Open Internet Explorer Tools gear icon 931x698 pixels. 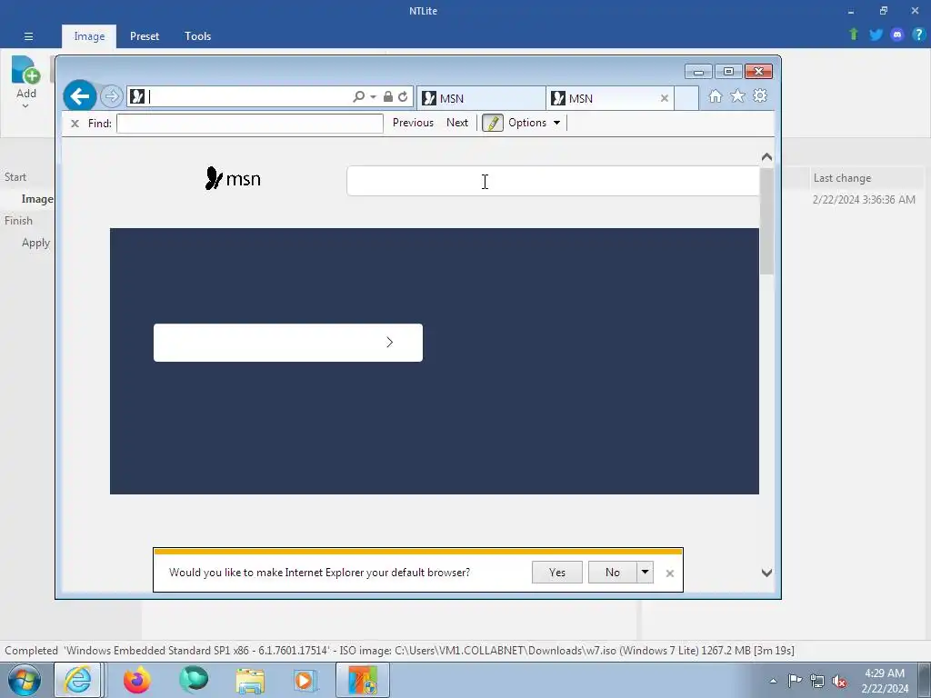tap(760, 95)
